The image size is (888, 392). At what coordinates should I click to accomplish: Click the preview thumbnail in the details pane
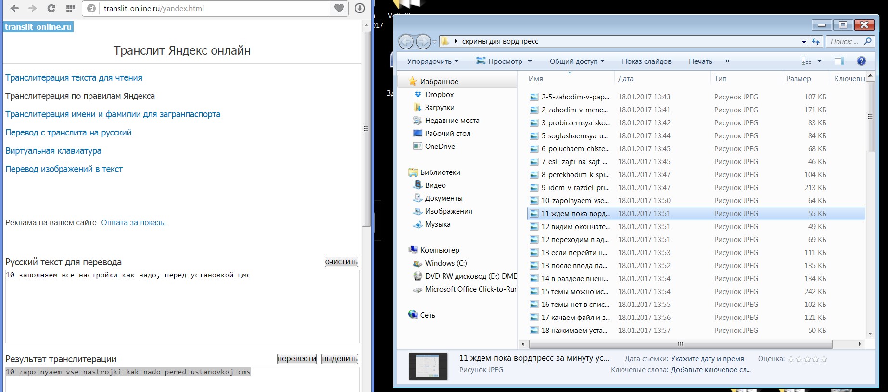point(428,367)
